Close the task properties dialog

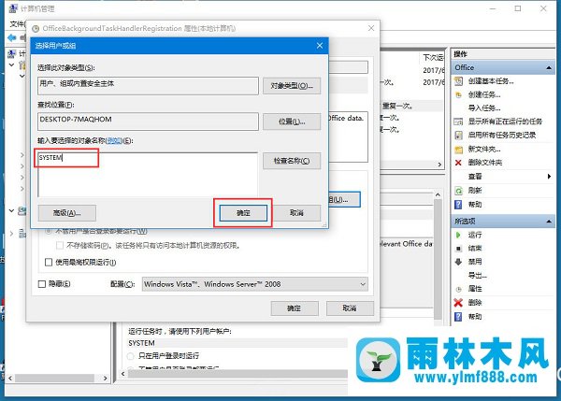(x=371, y=28)
